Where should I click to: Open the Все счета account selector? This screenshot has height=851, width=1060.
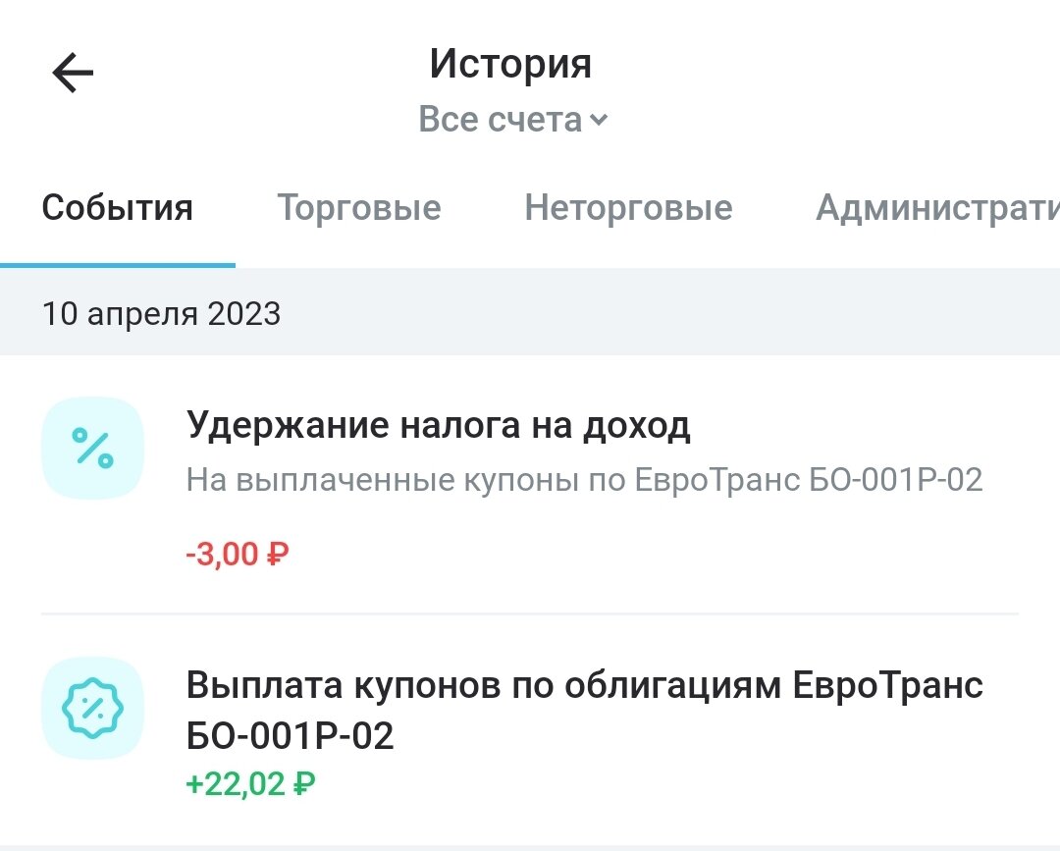[x=501, y=120]
